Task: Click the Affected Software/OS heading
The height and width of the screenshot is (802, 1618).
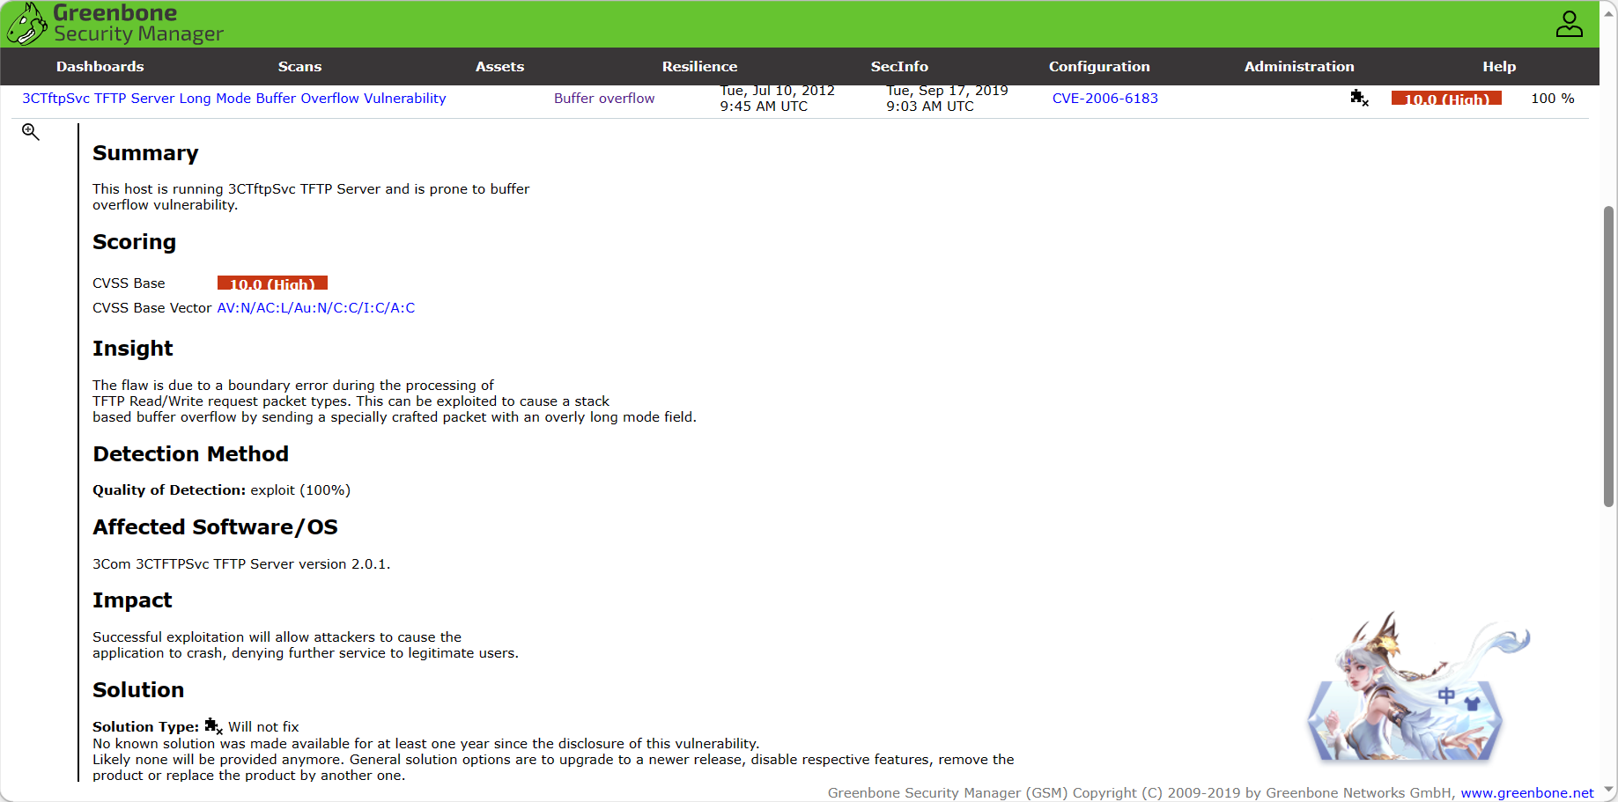Action: tap(215, 527)
